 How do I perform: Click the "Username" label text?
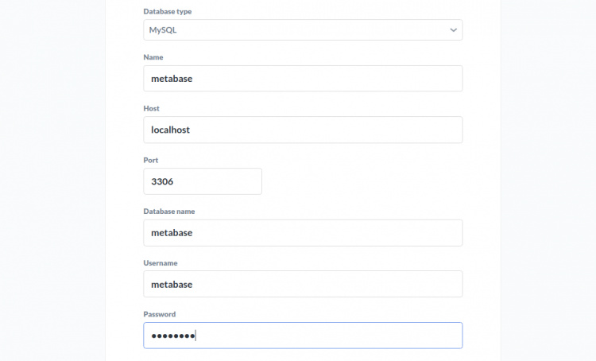click(160, 262)
